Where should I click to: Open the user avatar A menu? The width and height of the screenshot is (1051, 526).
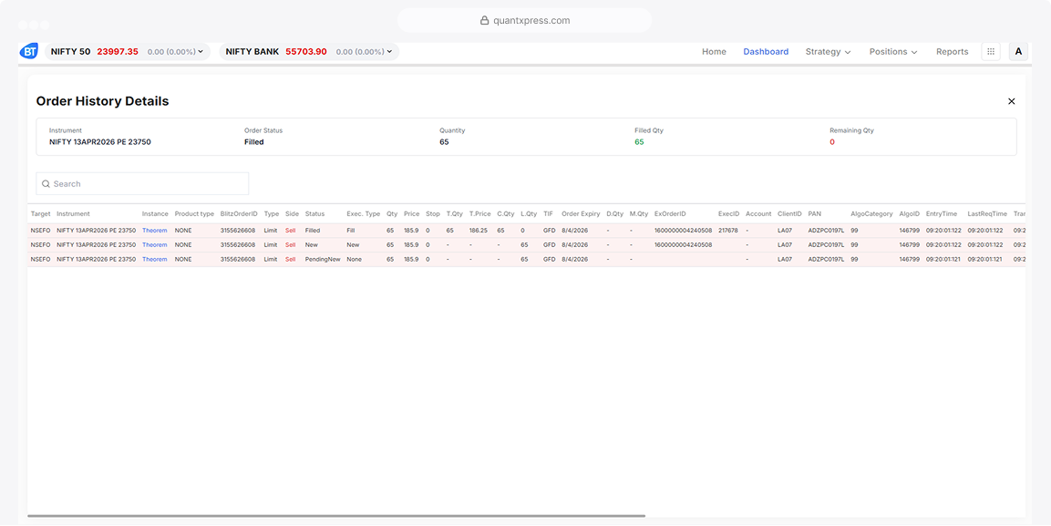coord(1018,52)
